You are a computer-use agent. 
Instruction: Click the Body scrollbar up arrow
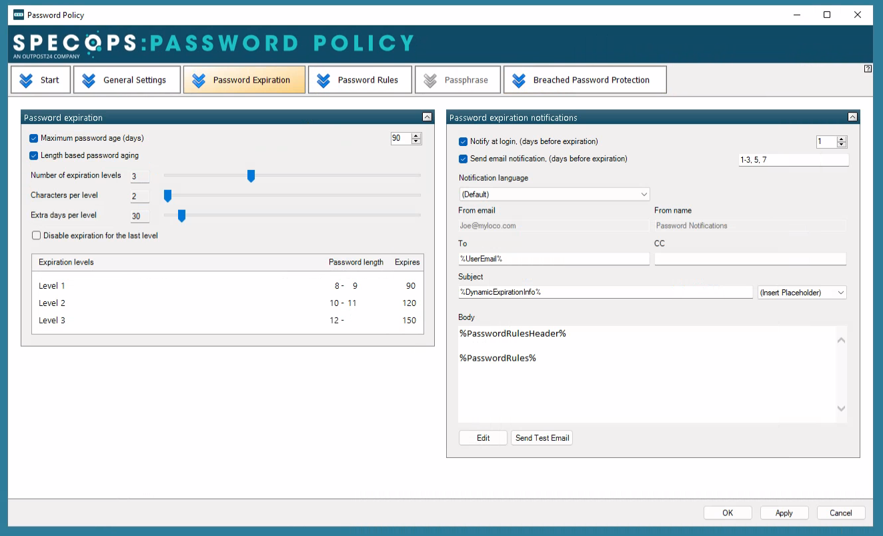pos(842,341)
